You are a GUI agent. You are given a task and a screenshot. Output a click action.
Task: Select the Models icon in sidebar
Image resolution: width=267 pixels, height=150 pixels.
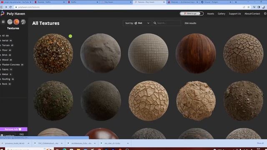pos(23,22)
